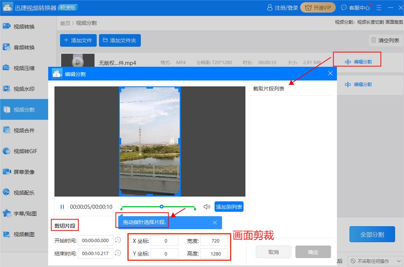This screenshot has height=267, width=404.
Task: Open the hamburger menu in title bar
Action: 378,7
